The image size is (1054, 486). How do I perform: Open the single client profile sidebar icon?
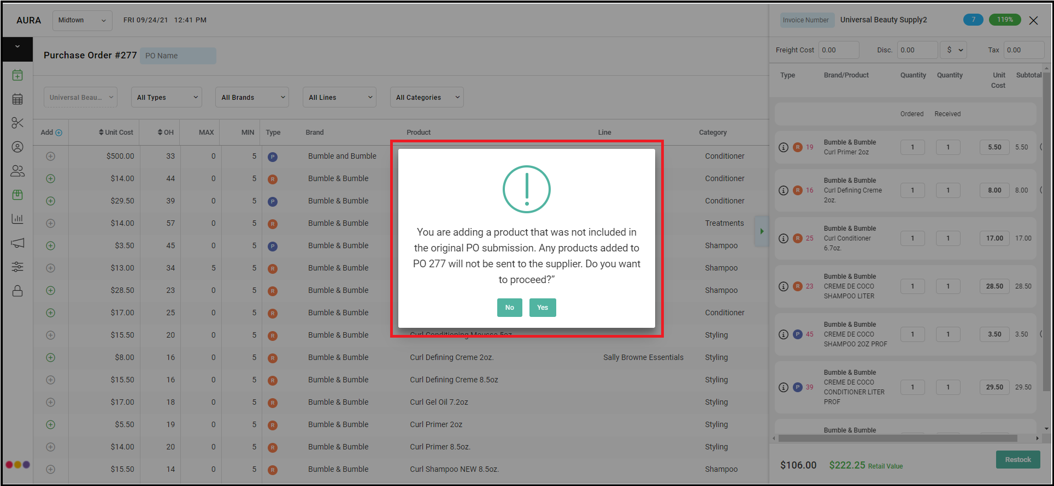pos(17,147)
